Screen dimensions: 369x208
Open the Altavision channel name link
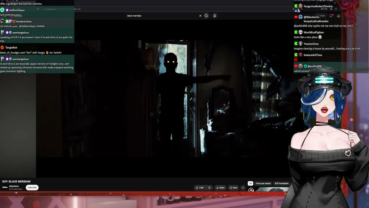pyautogui.click(x=14, y=186)
